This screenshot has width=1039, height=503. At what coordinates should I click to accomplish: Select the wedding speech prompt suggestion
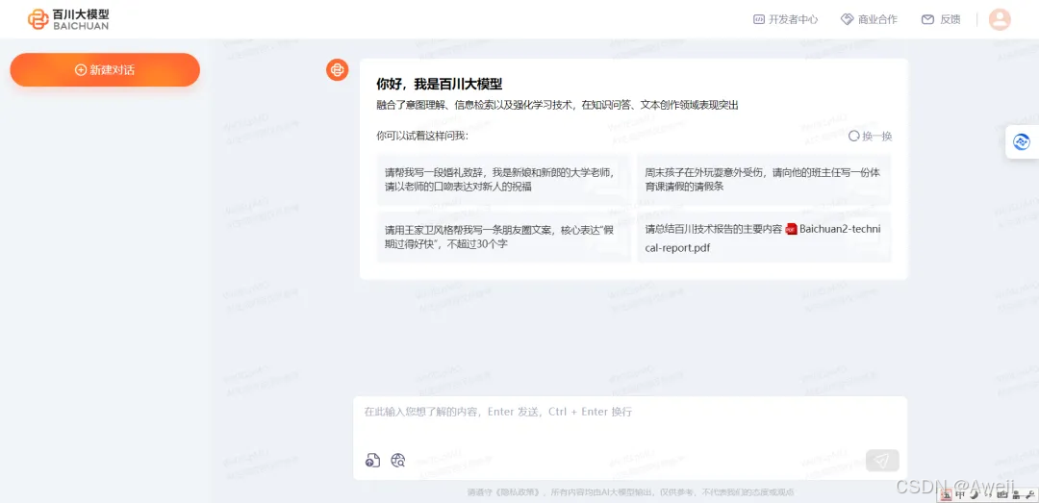503,180
